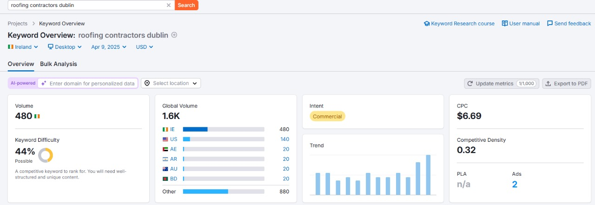595x205 pixels.
Task: Click the Ads count value 2
Action: point(515,185)
